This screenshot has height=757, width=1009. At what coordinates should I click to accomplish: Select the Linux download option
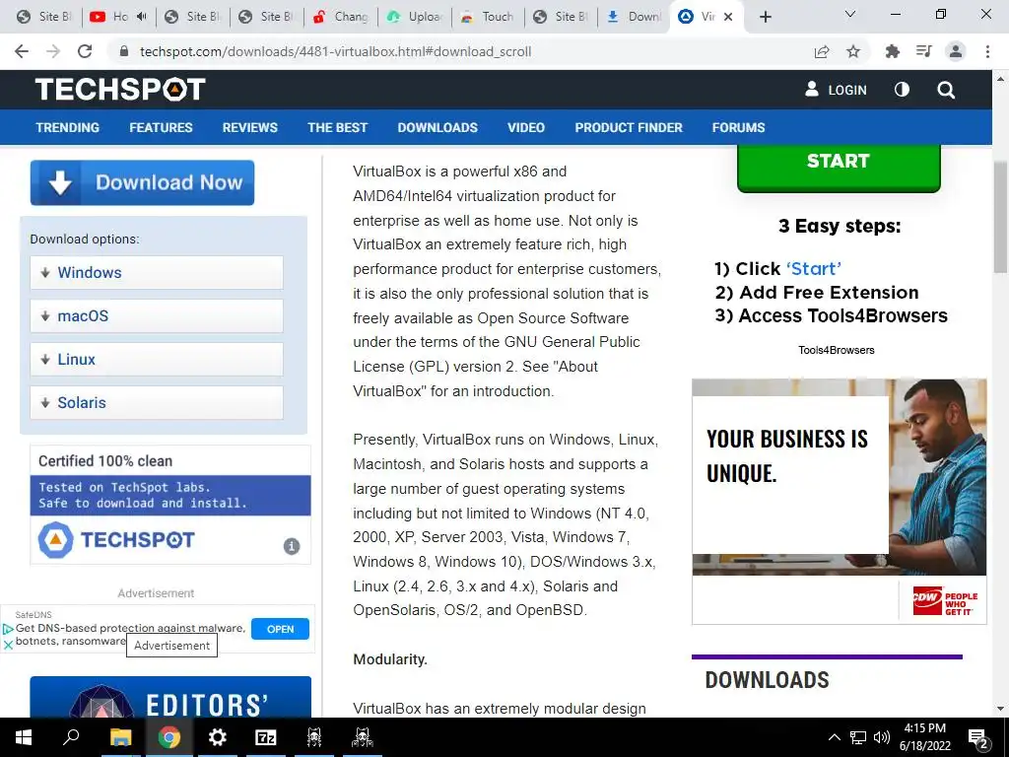coord(157,359)
